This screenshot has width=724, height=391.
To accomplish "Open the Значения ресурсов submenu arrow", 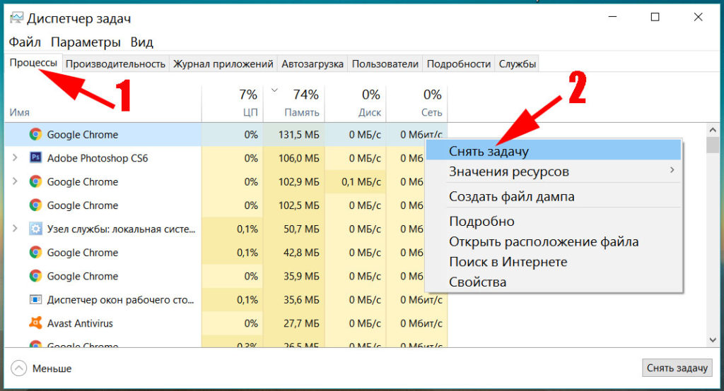I will tap(672, 171).
